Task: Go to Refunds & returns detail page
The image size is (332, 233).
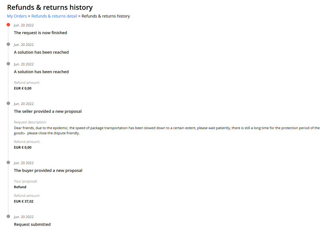Action: (x=54, y=16)
